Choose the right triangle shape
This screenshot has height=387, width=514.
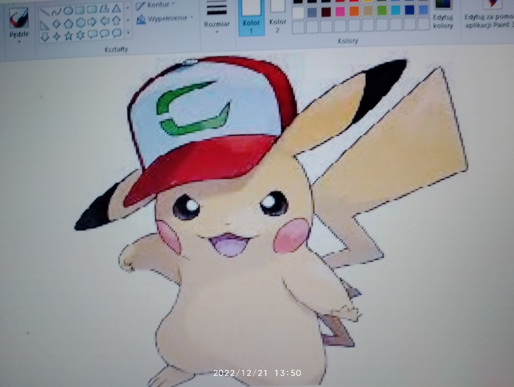pos(45,23)
